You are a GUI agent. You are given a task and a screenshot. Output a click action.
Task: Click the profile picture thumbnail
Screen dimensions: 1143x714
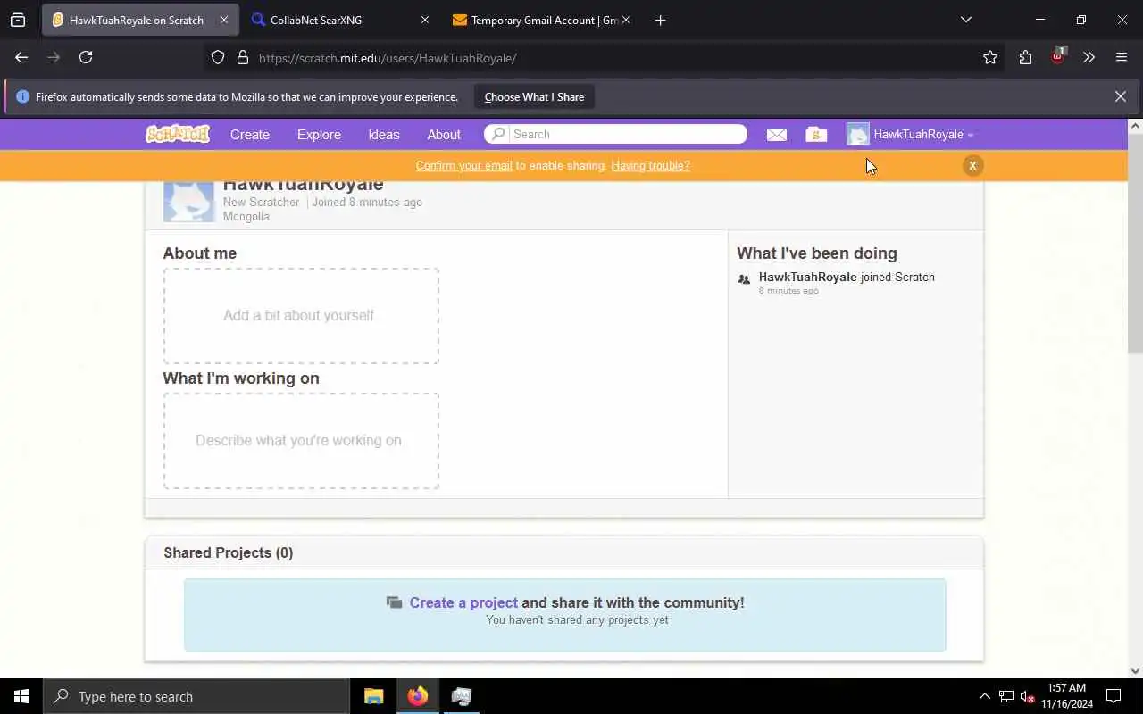[188, 201]
